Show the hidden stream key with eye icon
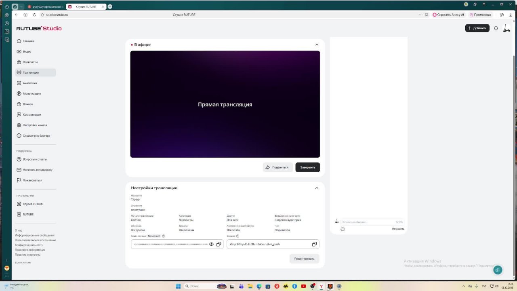517x291 pixels. [x=211, y=244]
